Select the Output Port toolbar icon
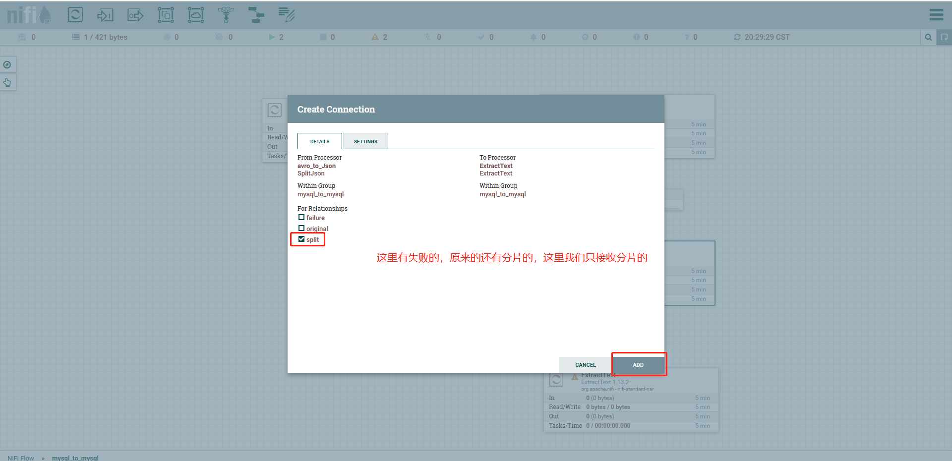952x461 pixels. [x=135, y=15]
